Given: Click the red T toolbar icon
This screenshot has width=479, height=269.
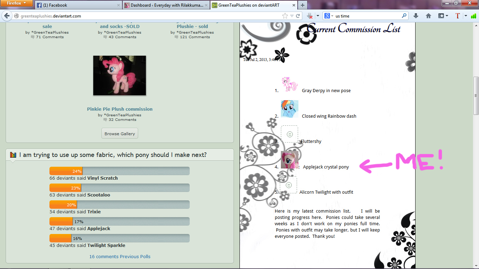Looking at the screenshot, I should point(457,16).
